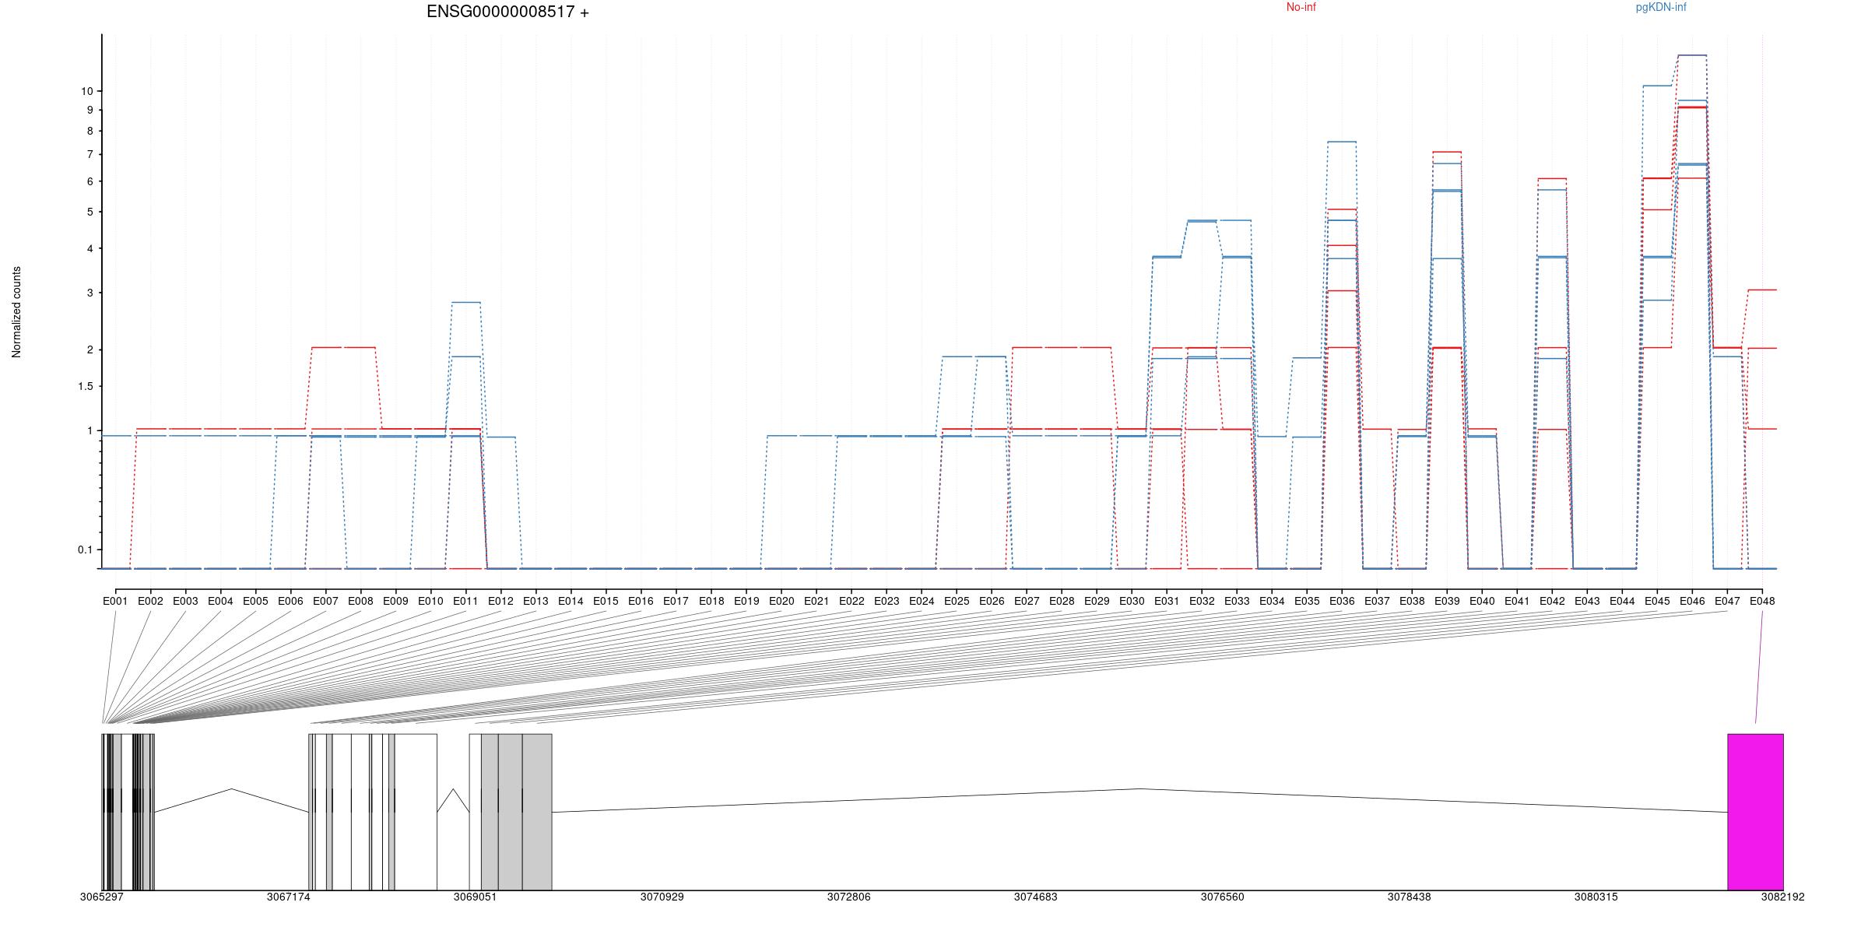Click the Normalized counts axis label
Screen dimensions: 1868x934
(x=16, y=312)
